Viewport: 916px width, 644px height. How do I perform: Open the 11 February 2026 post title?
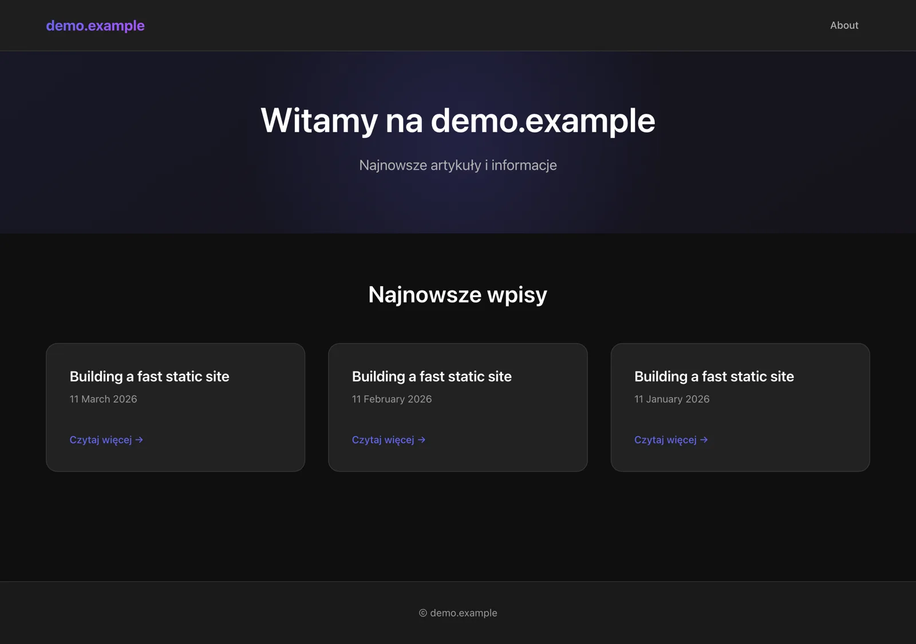point(432,377)
